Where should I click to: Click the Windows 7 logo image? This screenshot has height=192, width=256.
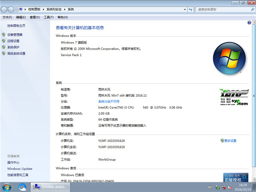(x=229, y=58)
